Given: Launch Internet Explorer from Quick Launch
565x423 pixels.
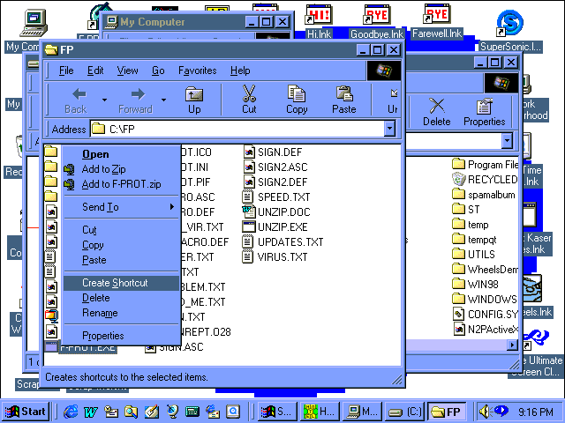Looking at the screenshot, I should pos(71,412).
